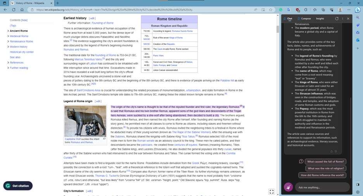Open the Sant'Omobono Area link
The height and width of the screenshot is (196, 363).
pyautogui.click(x=88, y=90)
